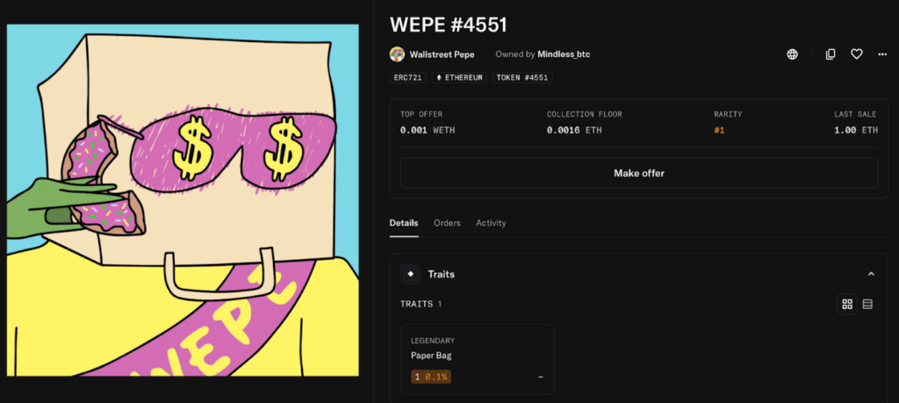899x403 pixels.
Task: Click the ERC721 token standard badge
Action: coord(408,78)
